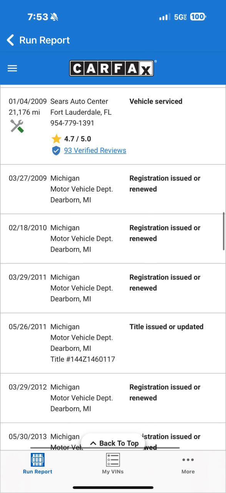The height and width of the screenshot is (493, 226).
Task: Select the 03/27/2009 Michigan registration record
Action: click(x=113, y=189)
